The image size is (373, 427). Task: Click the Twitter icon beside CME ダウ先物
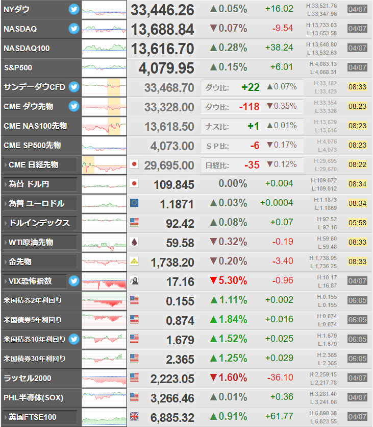73,106
